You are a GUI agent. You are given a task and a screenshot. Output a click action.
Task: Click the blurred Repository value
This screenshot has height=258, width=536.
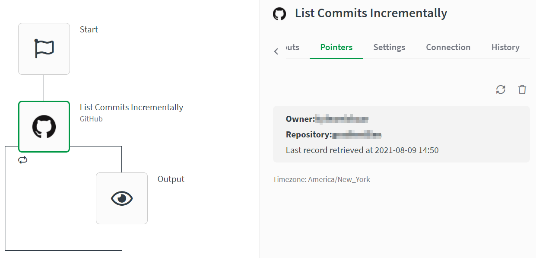click(x=356, y=135)
